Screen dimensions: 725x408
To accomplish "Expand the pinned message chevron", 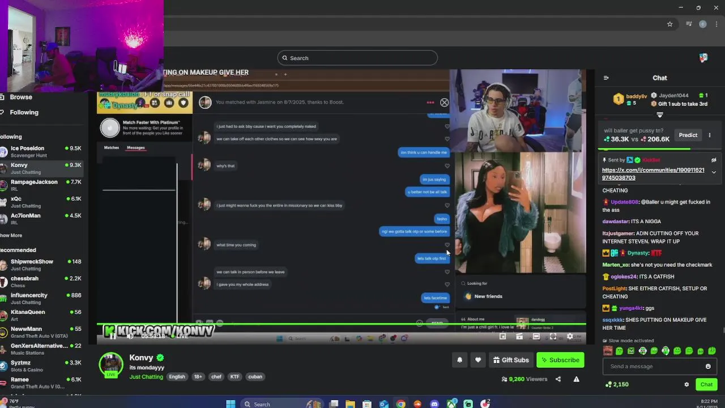I will click(x=714, y=172).
